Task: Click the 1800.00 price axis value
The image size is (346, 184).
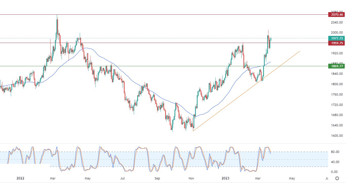Action: click(x=337, y=84)
